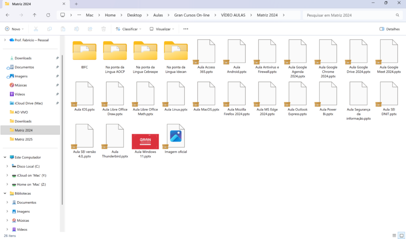This screenshot has width=406, height=239.
Task: Click the Delete trash icon
Action: 103,29
